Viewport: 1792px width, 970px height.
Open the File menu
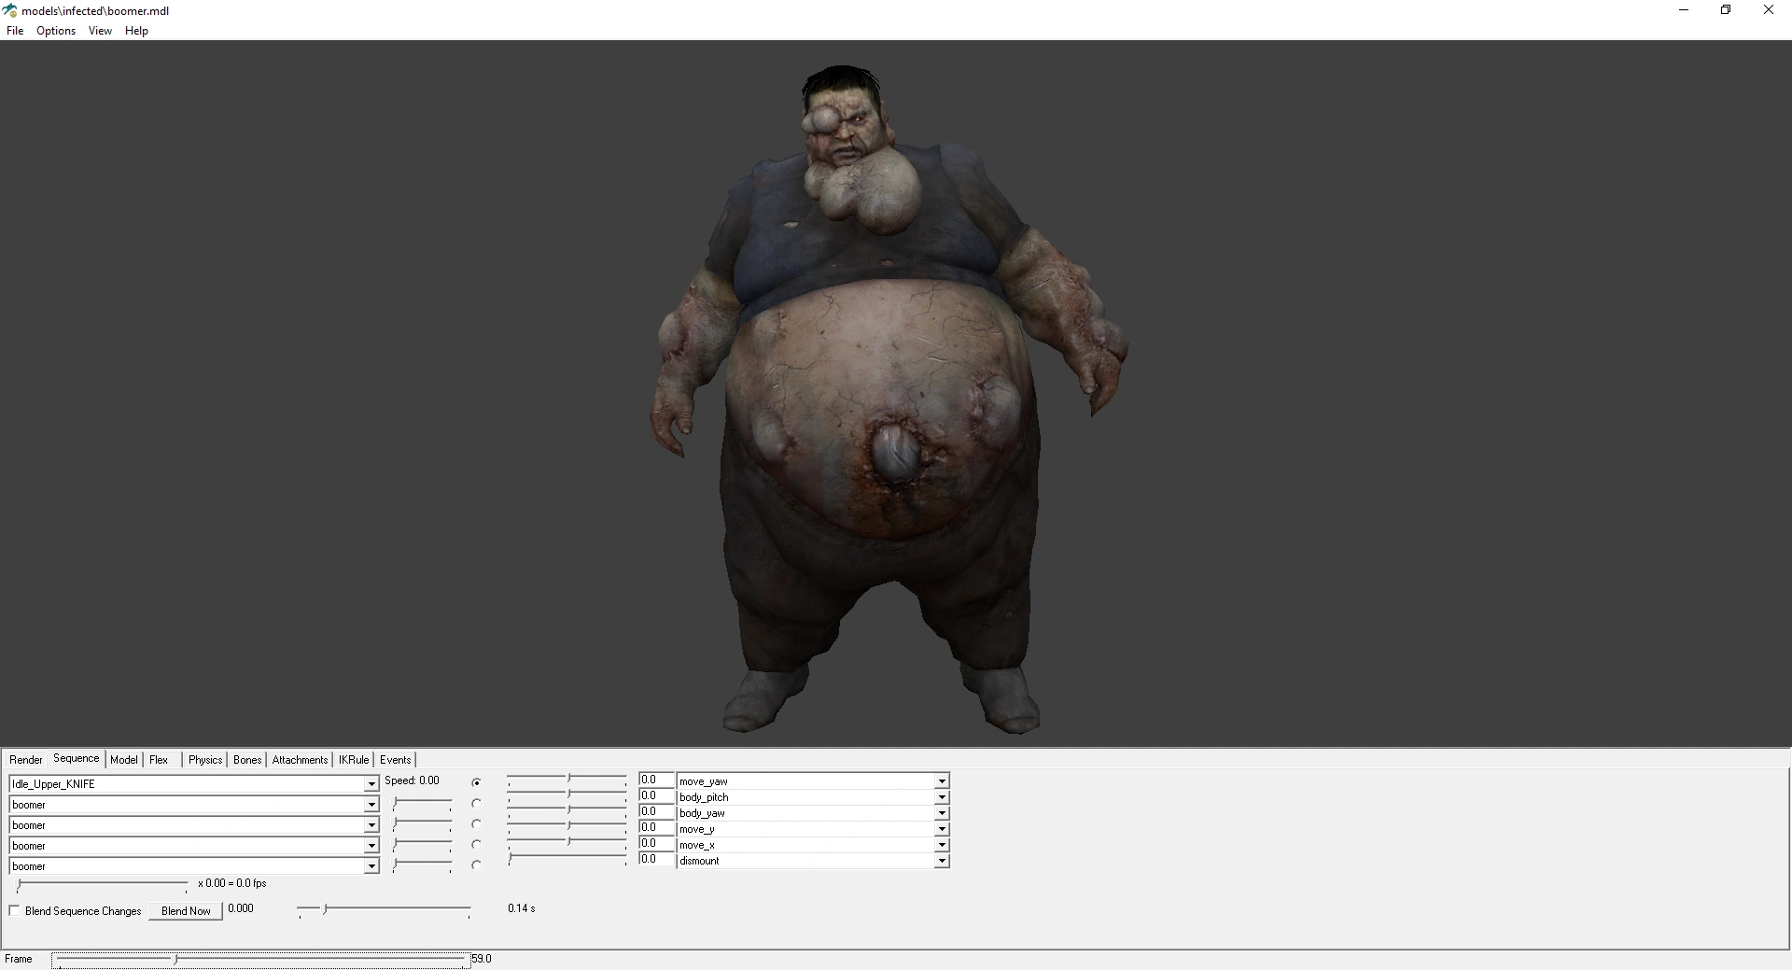point(15,31)
